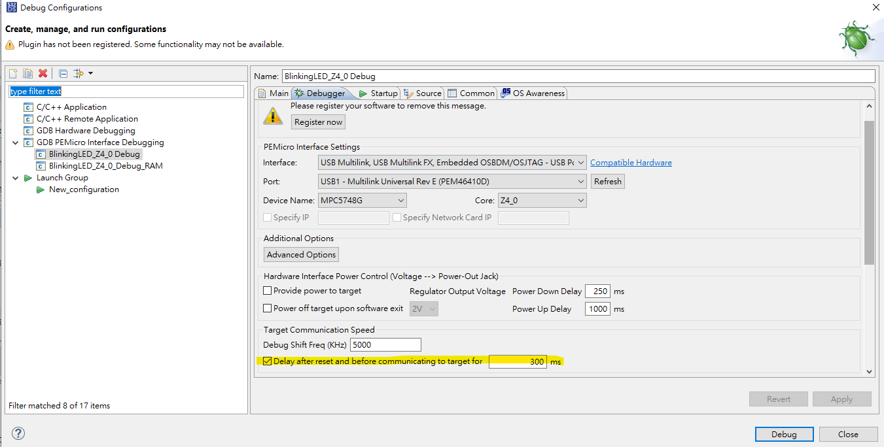Click the disabled Specify IP checkbox
Image resolution: width=884 pixels, height=447 pixels.
[267, 218]
